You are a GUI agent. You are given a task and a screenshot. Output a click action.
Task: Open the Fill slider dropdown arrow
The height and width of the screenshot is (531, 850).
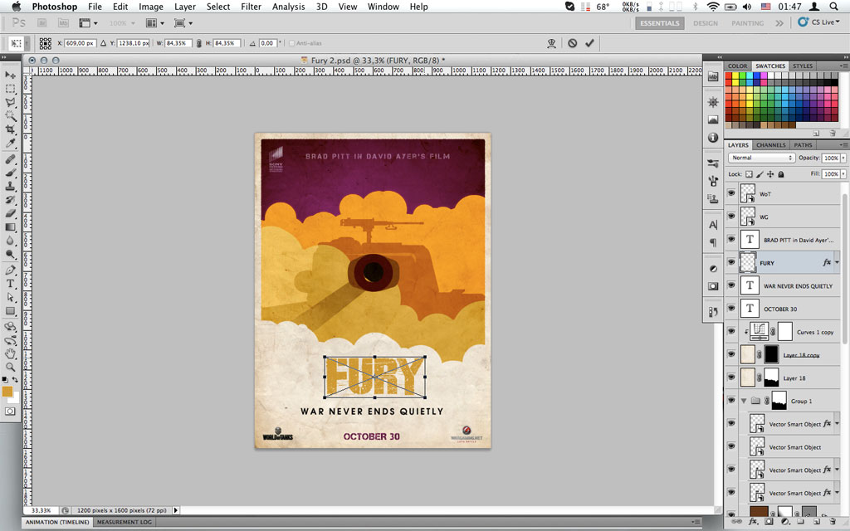pyautogui.click(x=843, y=174)
